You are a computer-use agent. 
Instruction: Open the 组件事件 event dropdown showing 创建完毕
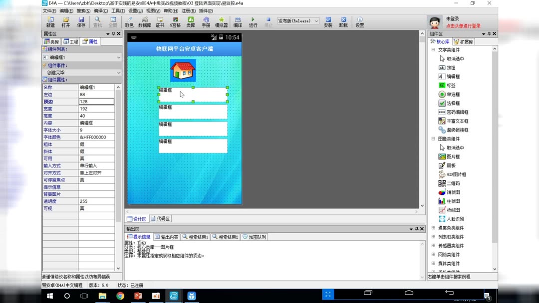click(81, 72)
